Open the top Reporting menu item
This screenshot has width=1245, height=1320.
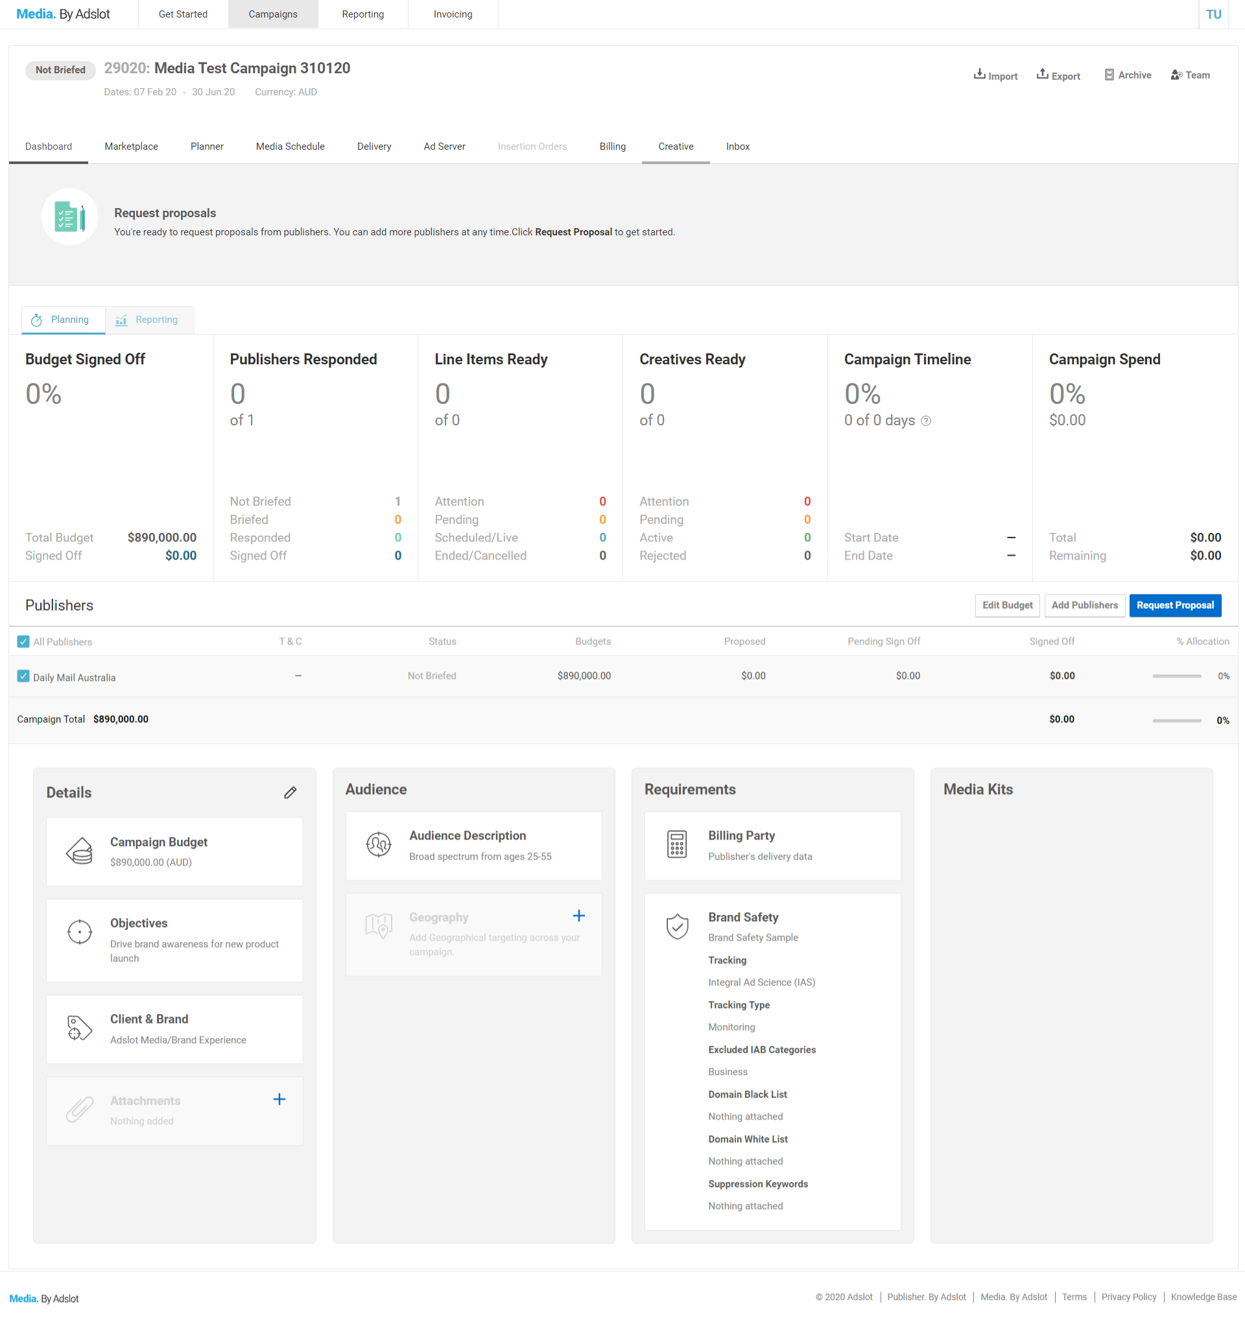point(363,14)
